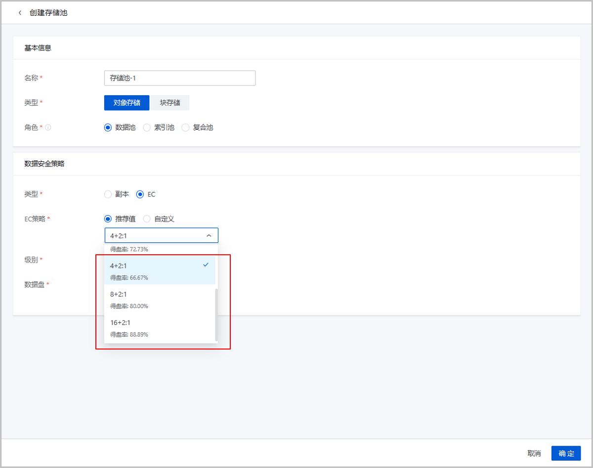593x468 pixels.
Task: Select the 副本 security type
Action: pos(117,194)
